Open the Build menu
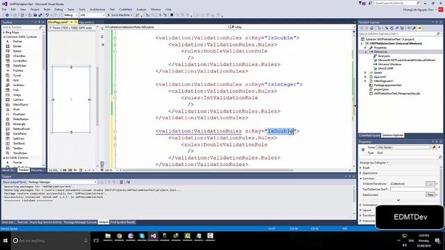Viewport: 445px width, 250px height. coord(47,9)
